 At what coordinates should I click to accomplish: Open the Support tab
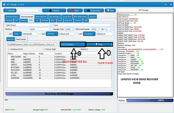coord(92,17)
